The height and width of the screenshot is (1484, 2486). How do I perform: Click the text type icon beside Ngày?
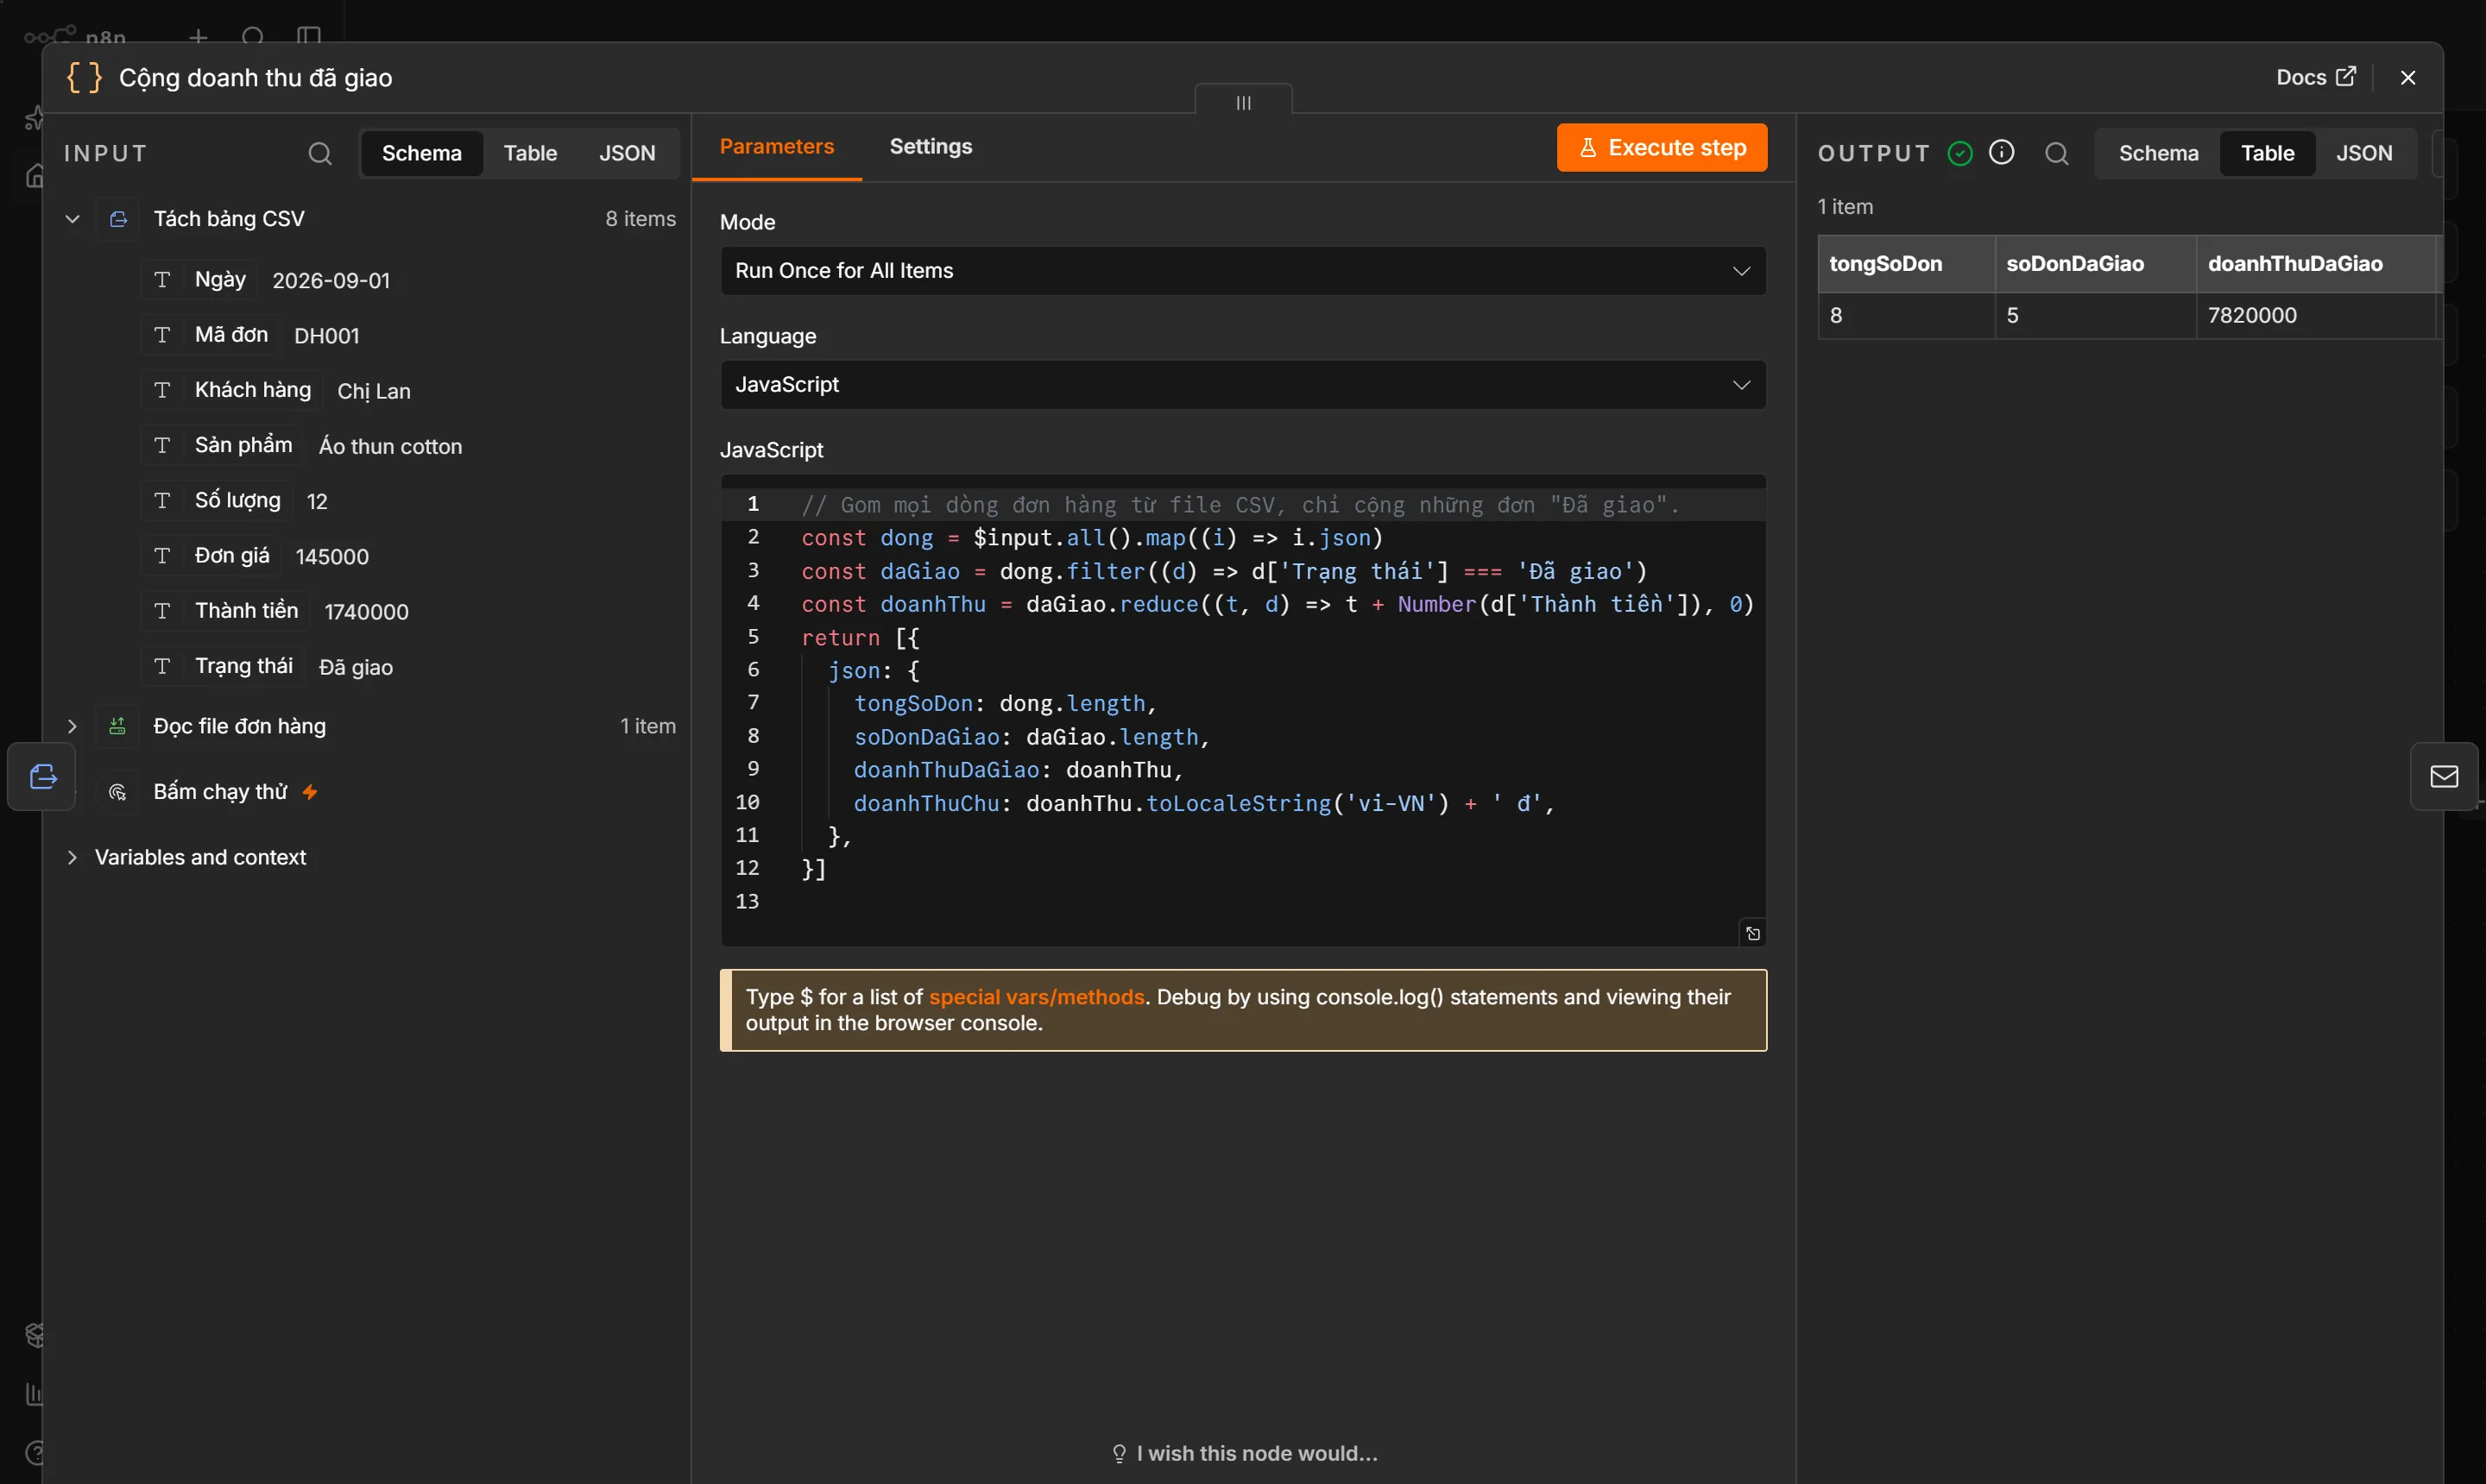pyautogui.click(x=162, y=280)
